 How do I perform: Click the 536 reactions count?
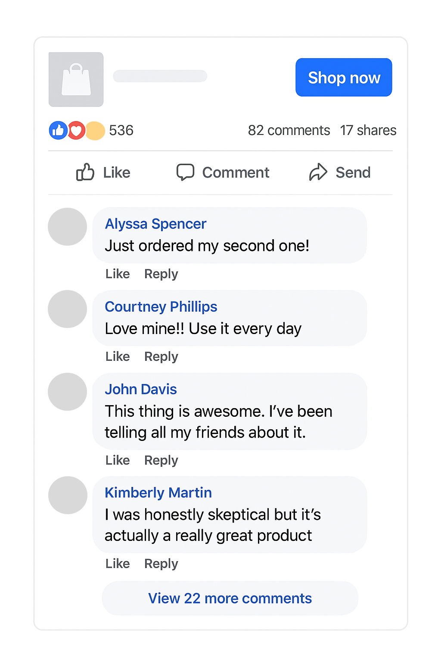[121, 130]
